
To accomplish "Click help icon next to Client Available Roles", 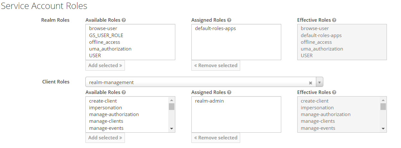I will click(x=124, y=92).
